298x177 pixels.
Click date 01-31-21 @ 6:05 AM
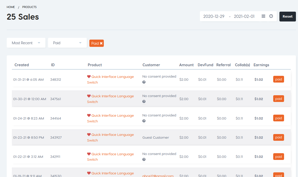coord(28,80)
